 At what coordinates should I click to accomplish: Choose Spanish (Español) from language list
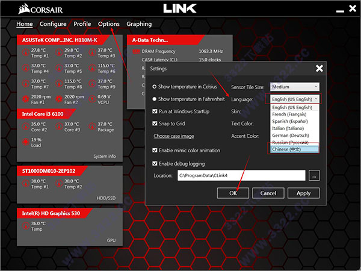(295, 121)
